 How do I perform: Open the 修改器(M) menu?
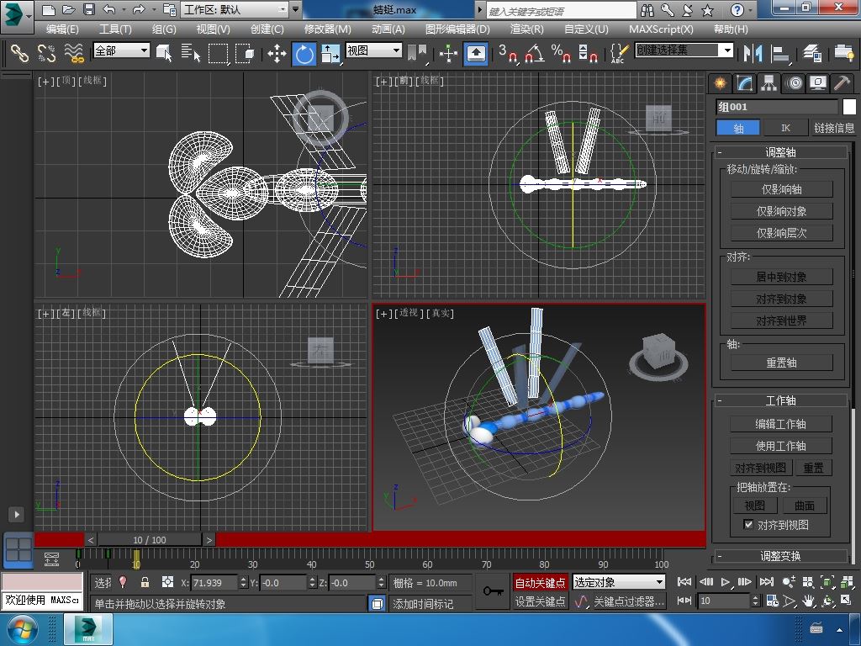coord(327,29)
